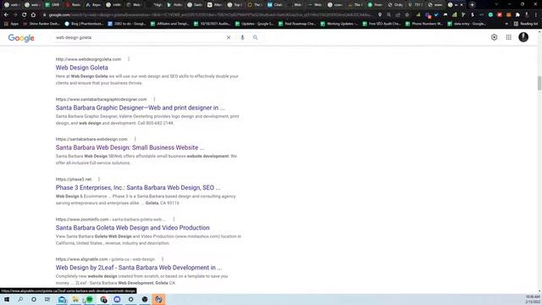Reload the page with the refresh icon
This screenshot has height=305, width=542.
click(x=25, y=15)
